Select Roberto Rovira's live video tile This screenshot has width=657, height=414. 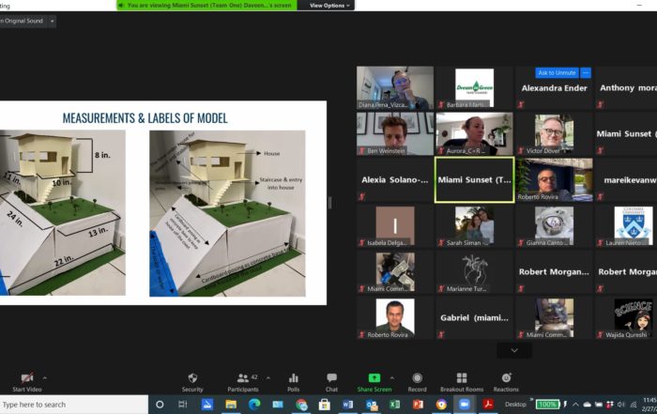(554, 180)
